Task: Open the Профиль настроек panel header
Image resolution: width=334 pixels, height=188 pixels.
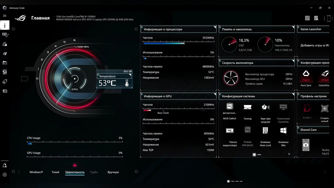Action: tap(314, 96)
